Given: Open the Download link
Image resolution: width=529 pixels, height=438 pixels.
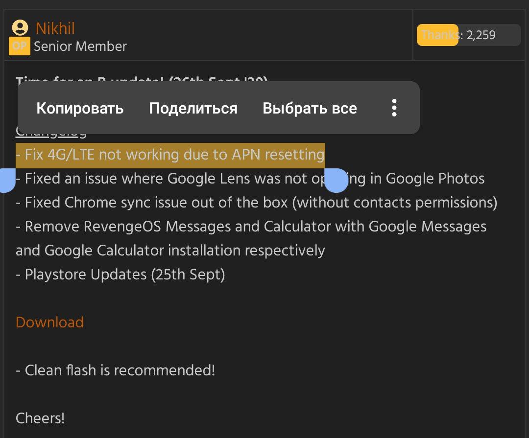Looking at the screenshot, I should click(49, 323).
